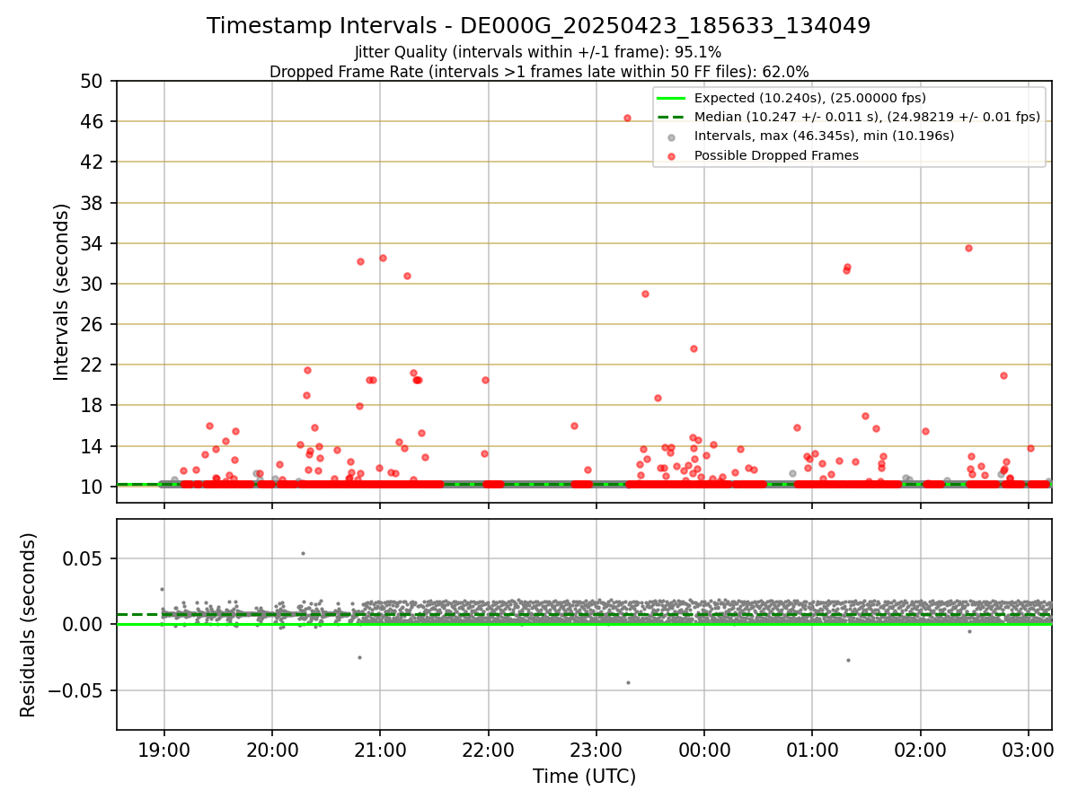This screenshot has height=808, width=1078.
Task: Click the red dot marker in the legend
Action: 671,156
